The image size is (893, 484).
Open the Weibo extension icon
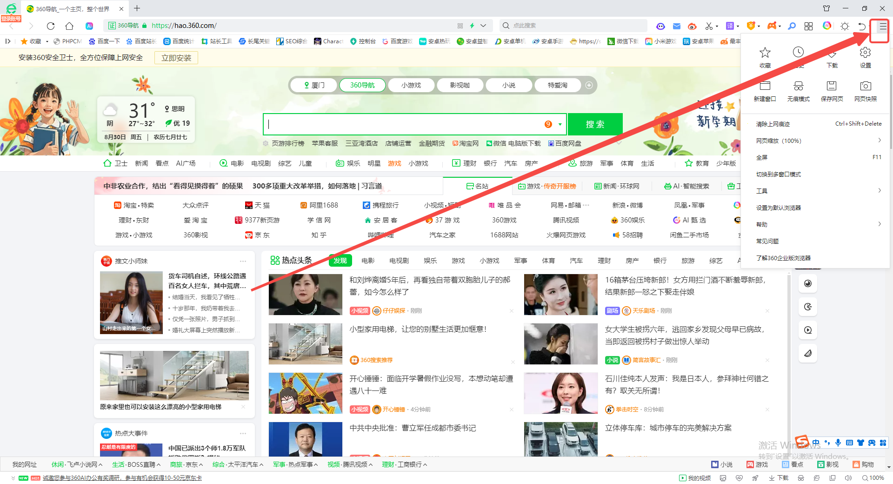coord(692,26)
